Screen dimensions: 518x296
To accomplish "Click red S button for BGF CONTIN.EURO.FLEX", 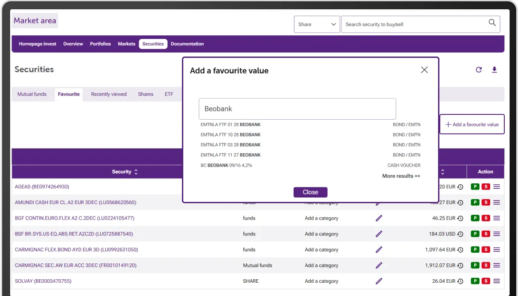I will tap(486, 218).
